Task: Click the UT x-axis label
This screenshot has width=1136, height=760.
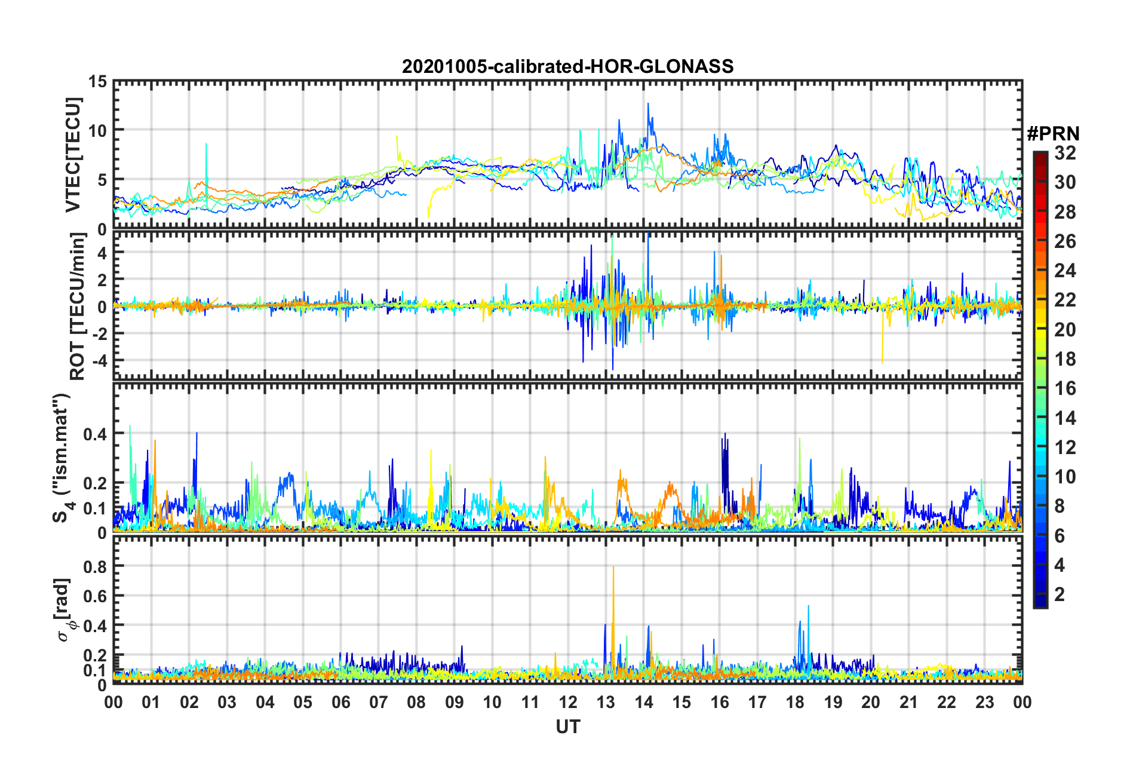Action: [567, 727]
